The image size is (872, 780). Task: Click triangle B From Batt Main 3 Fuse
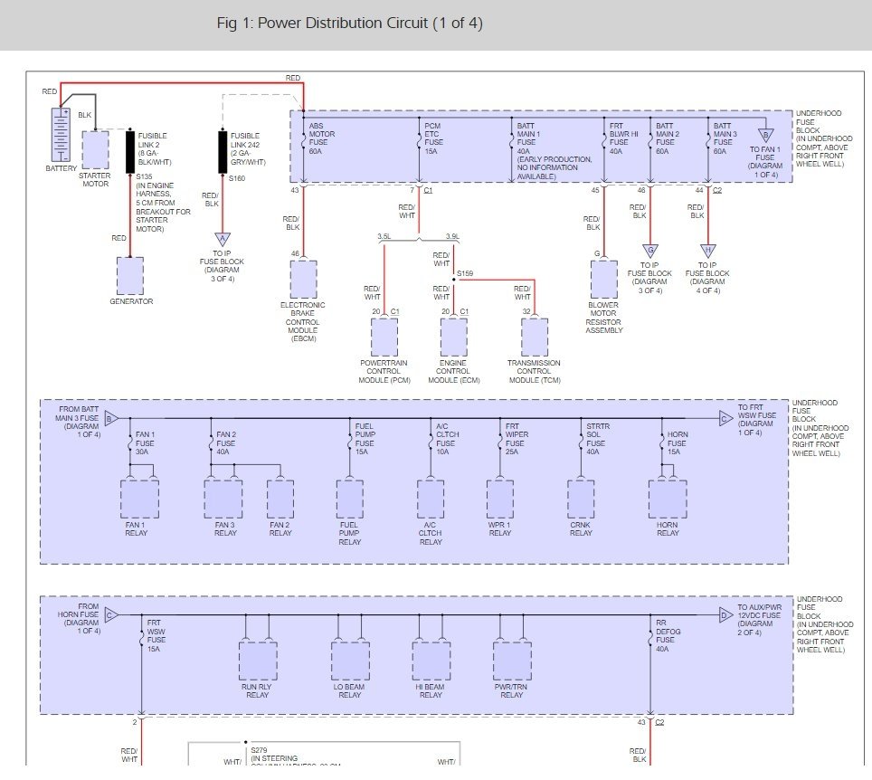tap(111, 418)
